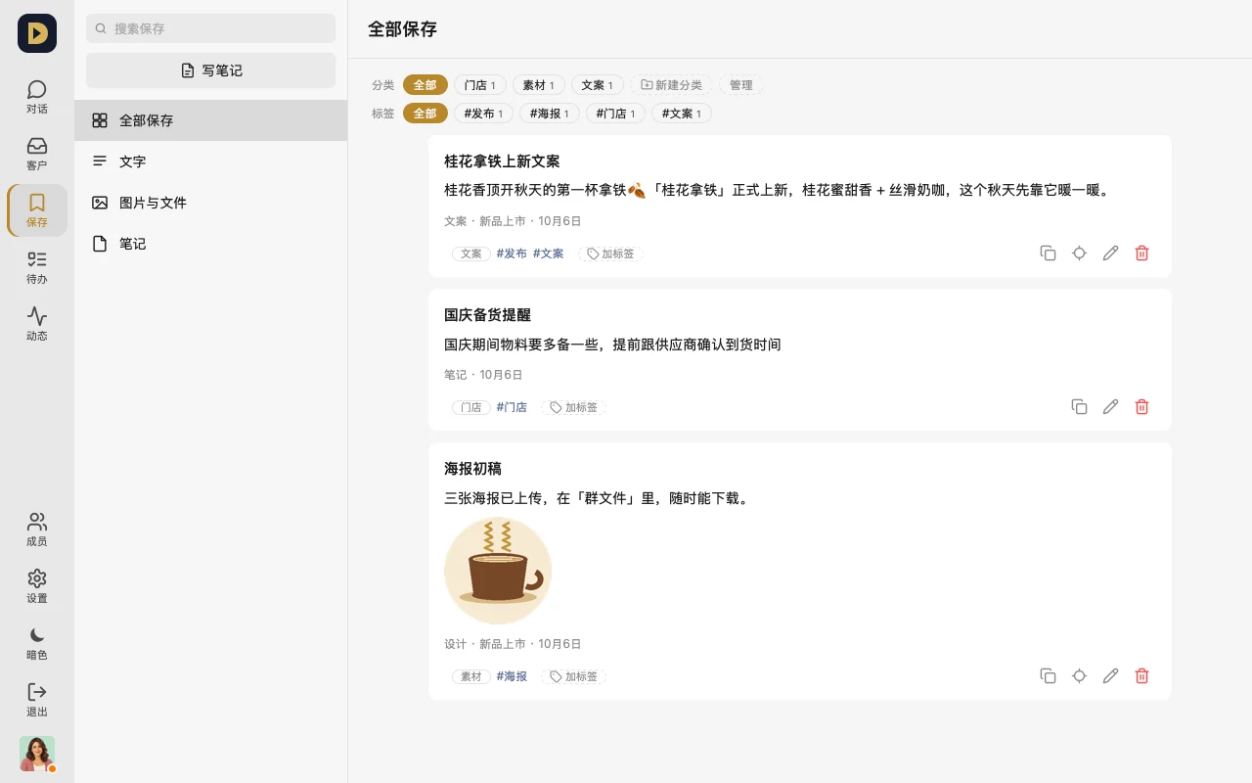
Task: Open the 客户 inbox section
Action: (37, 154)
